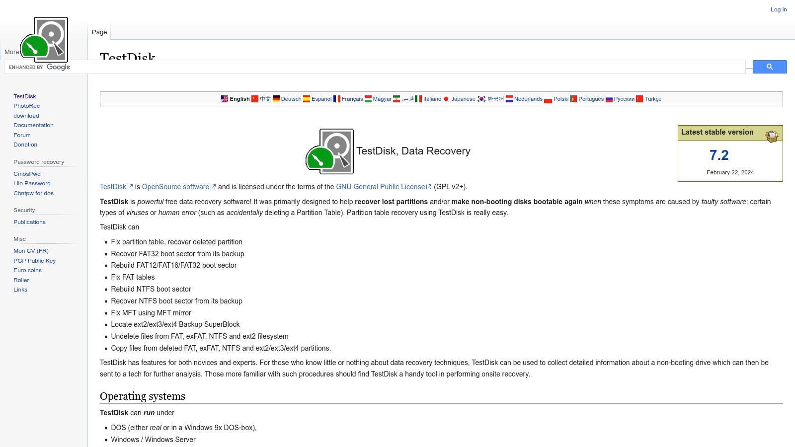Open the GNU General Public License link

pyautogui.click(x=384, y=187)
